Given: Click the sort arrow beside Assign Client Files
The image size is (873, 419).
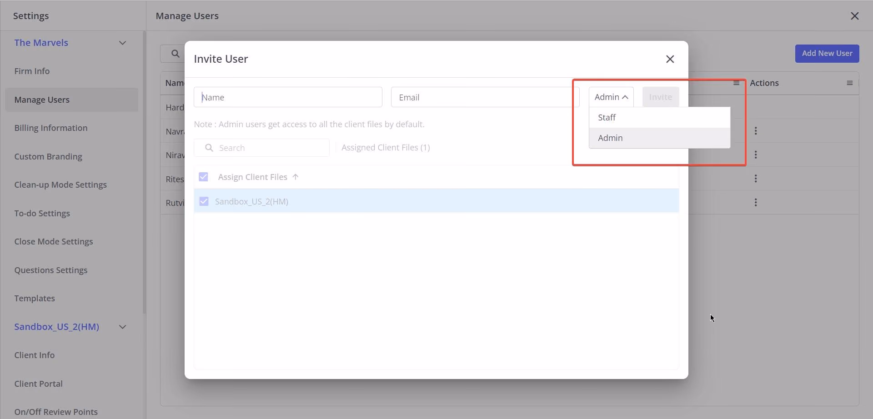Looking at the screenshot, I should point(296,177).
